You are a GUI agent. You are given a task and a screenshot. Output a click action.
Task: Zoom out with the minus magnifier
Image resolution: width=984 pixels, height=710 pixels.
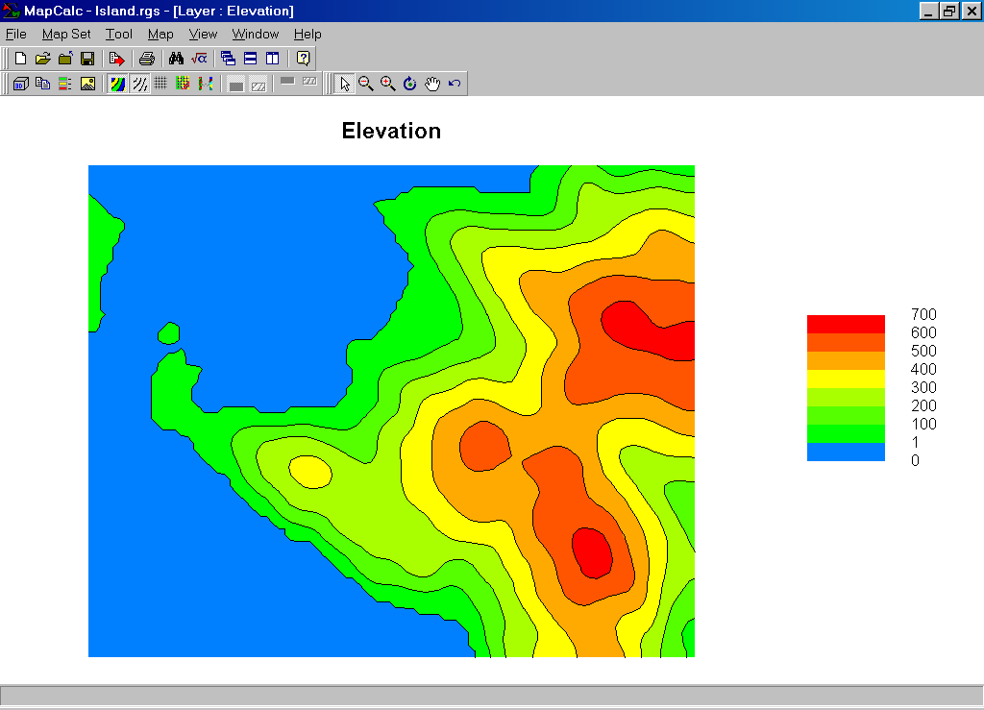coord(366,84)
